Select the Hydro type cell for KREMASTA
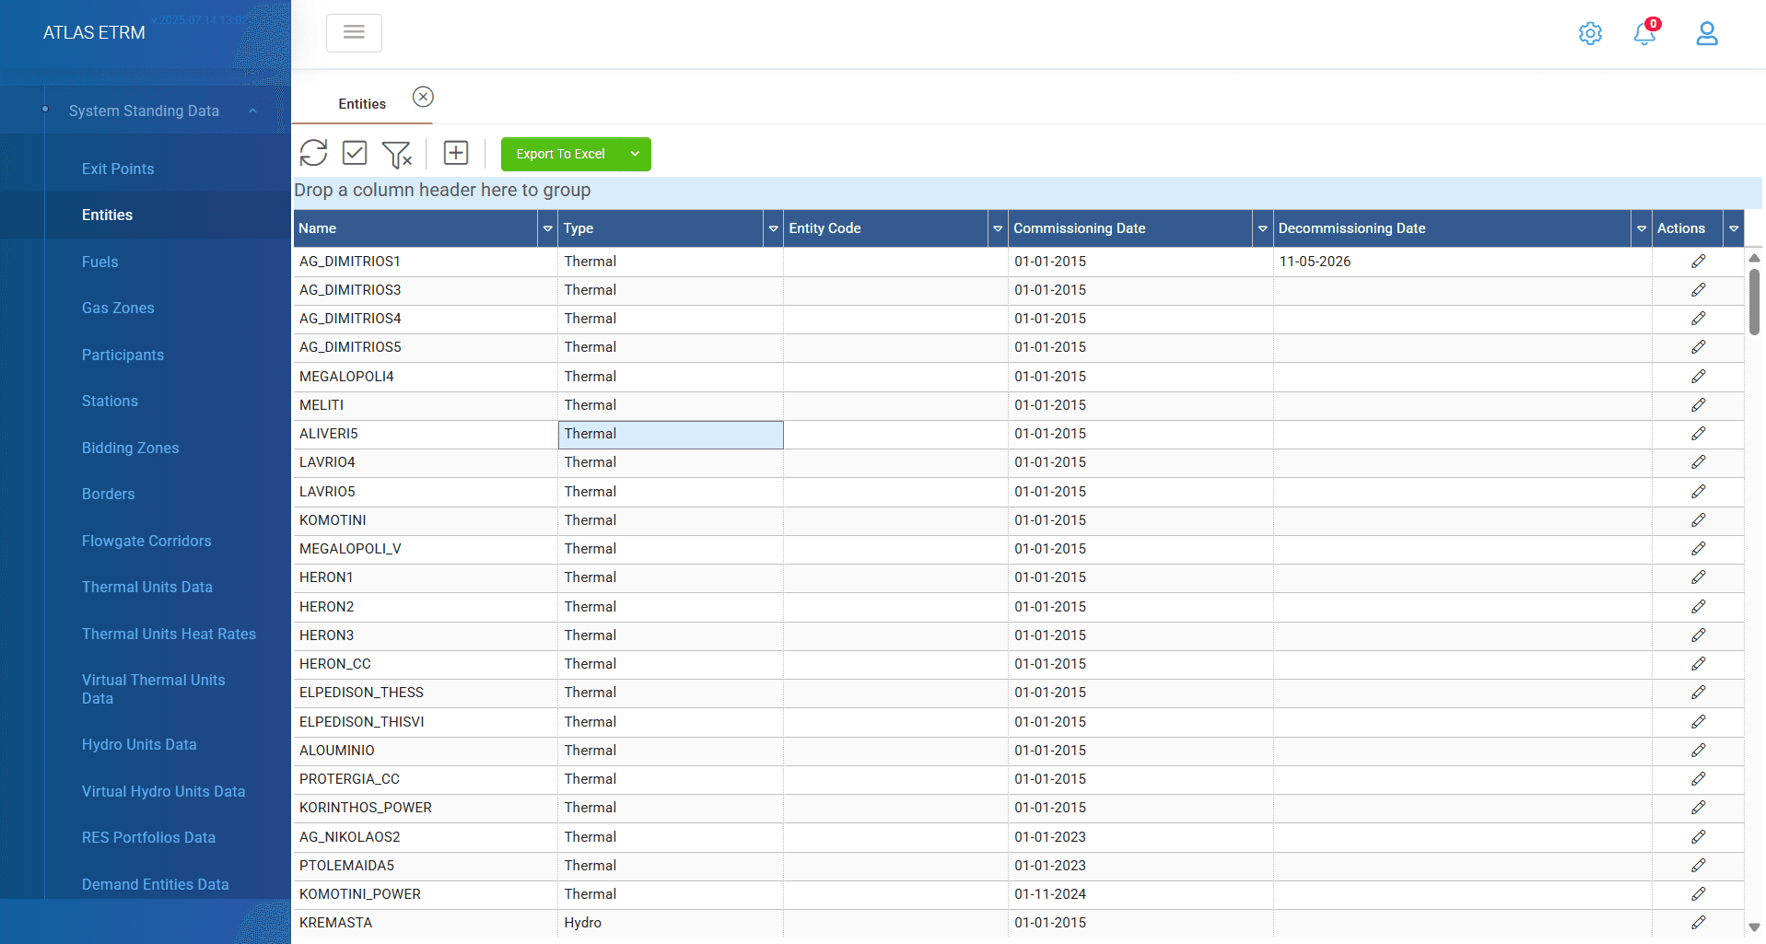 pyautogui.click(x=671, y=923)
